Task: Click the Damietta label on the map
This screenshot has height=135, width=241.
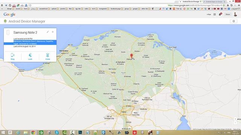Action: (x=150, y=39)
